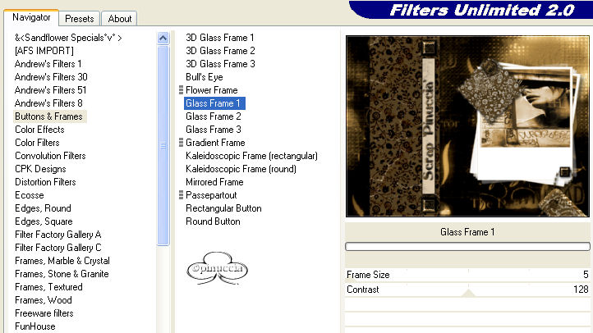
Task: Open the Freeware filters category
Action: [44, 313]
